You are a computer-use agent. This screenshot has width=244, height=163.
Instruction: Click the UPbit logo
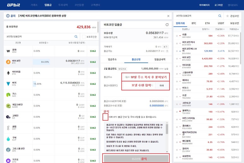click(14, 5)
